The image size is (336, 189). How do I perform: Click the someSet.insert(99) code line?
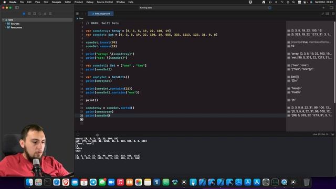click(101, 43)
